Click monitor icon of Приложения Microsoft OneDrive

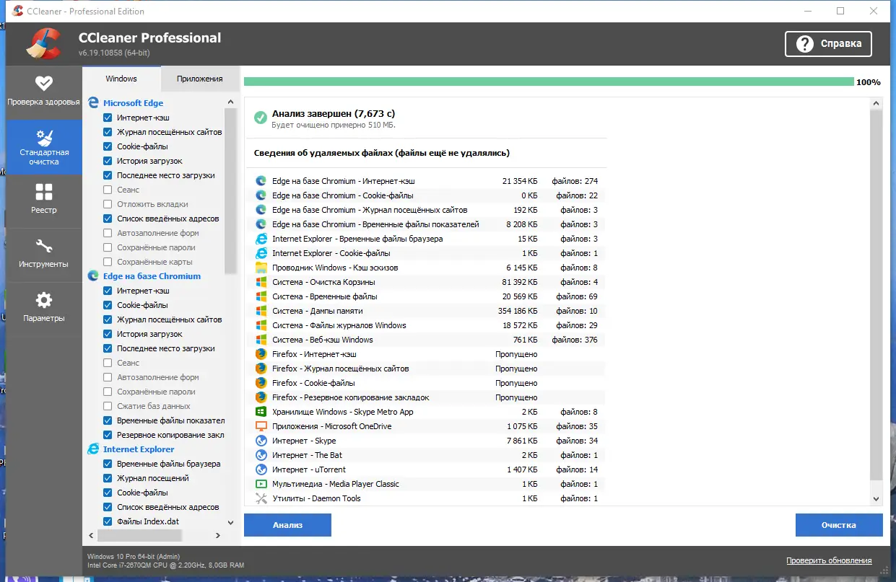tap(261, 426)
